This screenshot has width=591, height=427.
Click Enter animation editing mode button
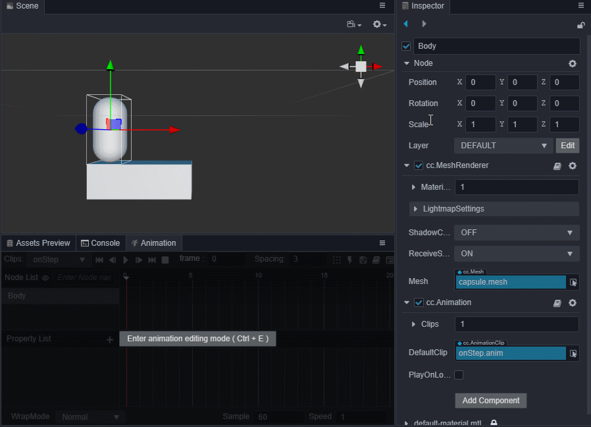(x=198, y=339)
